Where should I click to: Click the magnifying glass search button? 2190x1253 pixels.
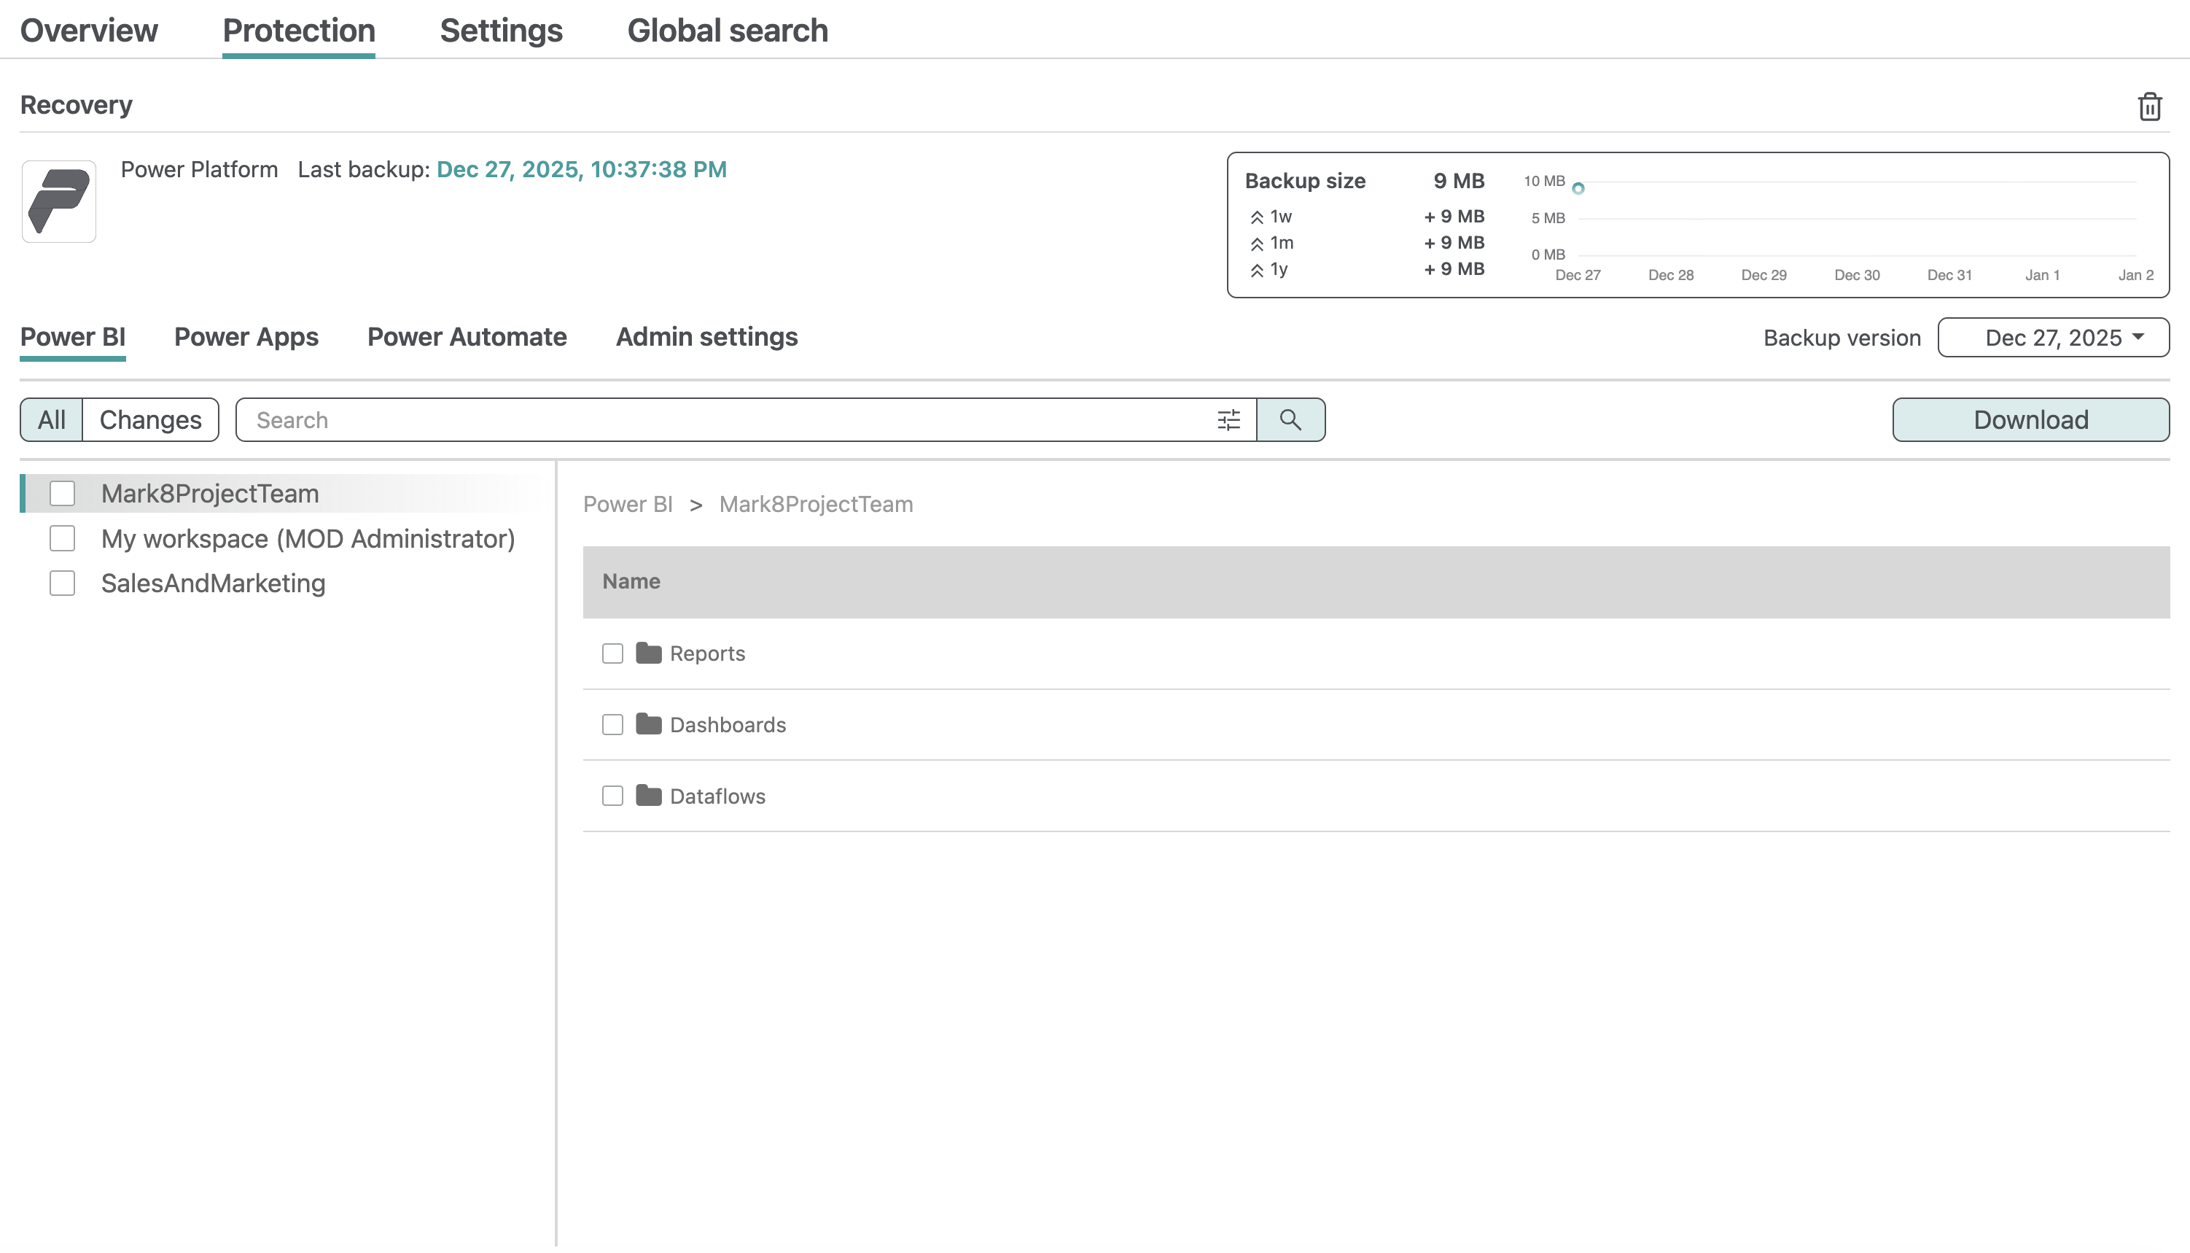pyautogui.click(x=1290, y=420)
